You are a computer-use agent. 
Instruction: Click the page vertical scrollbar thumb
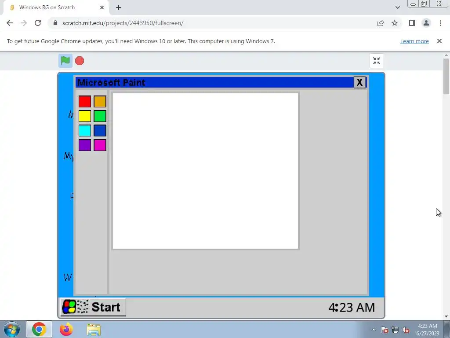pos(446,76)
